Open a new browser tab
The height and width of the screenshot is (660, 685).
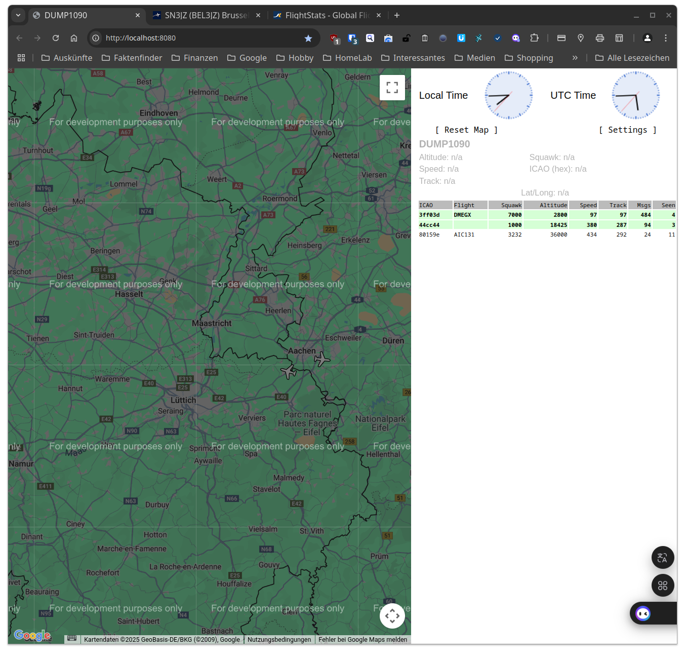tap(397, 15)
